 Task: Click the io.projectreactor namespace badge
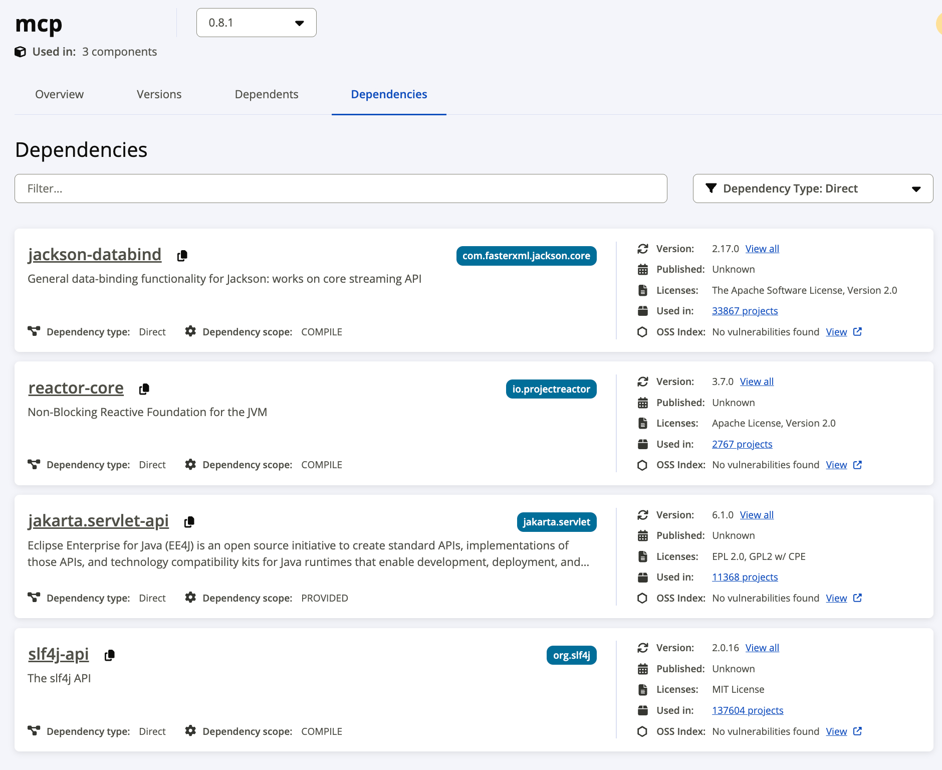pyautogui.click(x=551, y=389)
